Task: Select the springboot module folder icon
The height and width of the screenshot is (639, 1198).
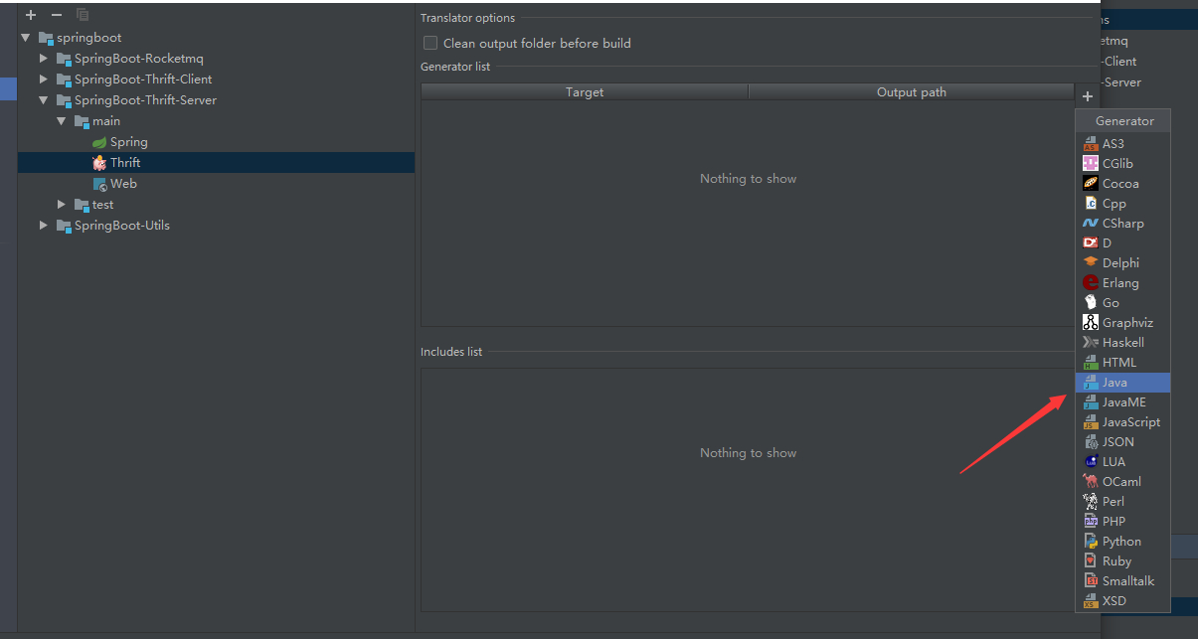Action: [x=46, y=38]
